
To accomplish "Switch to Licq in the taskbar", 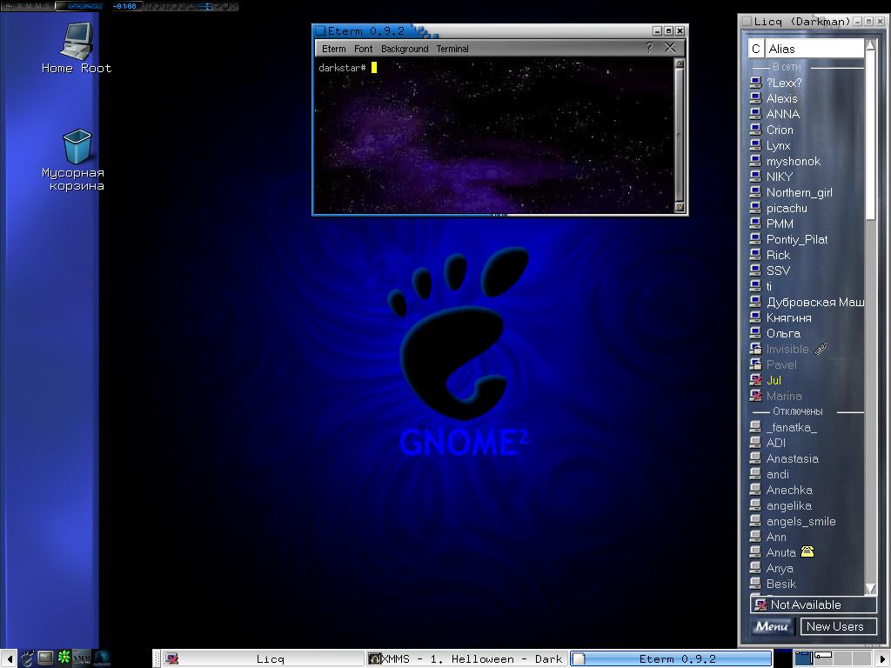I will click(x=263, y=659).
